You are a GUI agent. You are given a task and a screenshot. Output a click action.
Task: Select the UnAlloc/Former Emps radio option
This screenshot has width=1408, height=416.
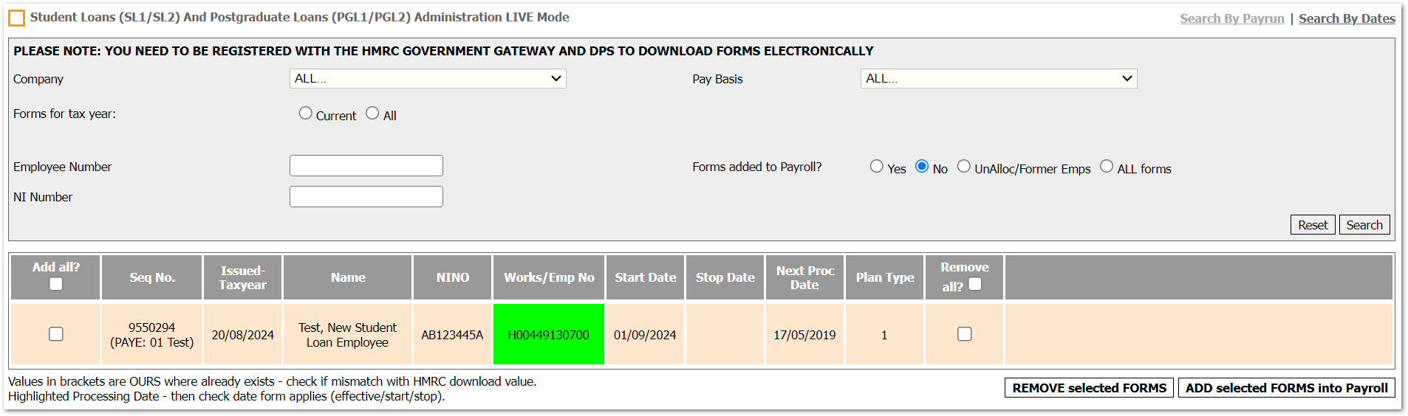pyautogui.click(x=963, y=167)
